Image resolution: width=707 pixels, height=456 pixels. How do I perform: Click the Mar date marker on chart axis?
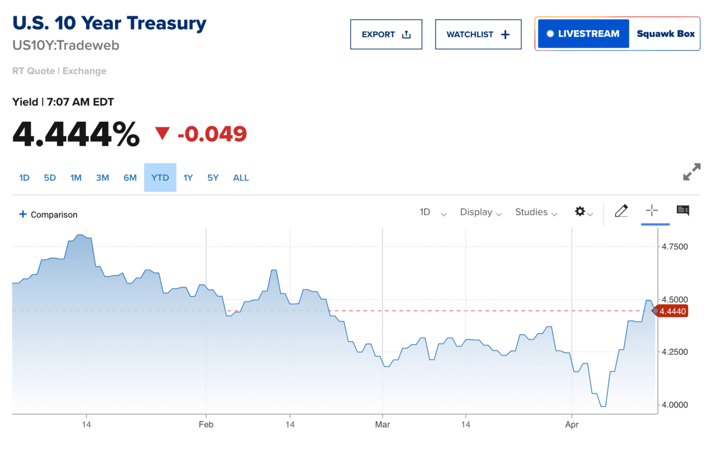(x=383, y=424)
